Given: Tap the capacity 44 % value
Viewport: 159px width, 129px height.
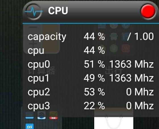Looking at the screenshot, I should click(x=94, y=36).
